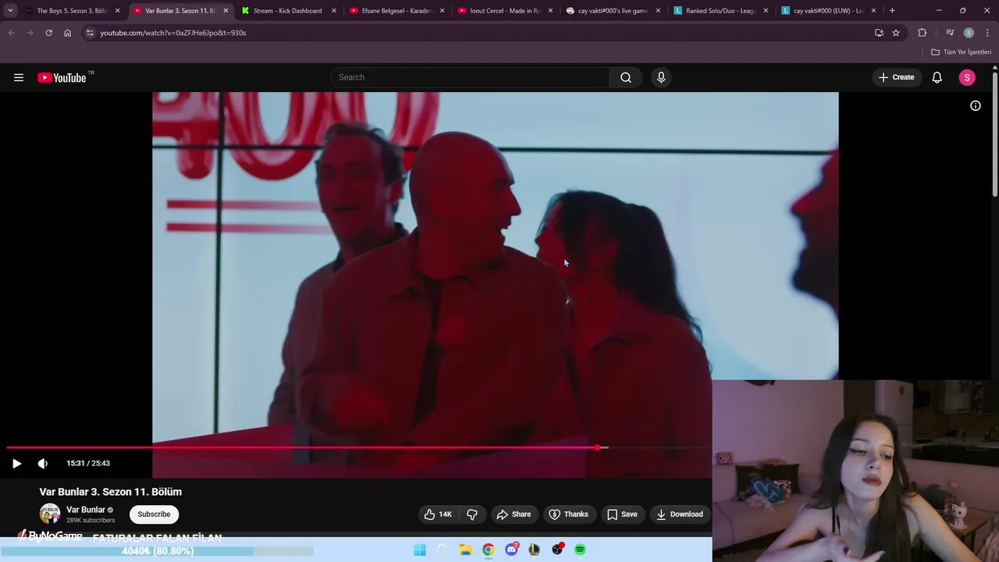Open Tüm Yer İşaretleri bookmarks folder
Image resolution: width=999 pixels, height=562 pixels.
(x=962, y=52)
